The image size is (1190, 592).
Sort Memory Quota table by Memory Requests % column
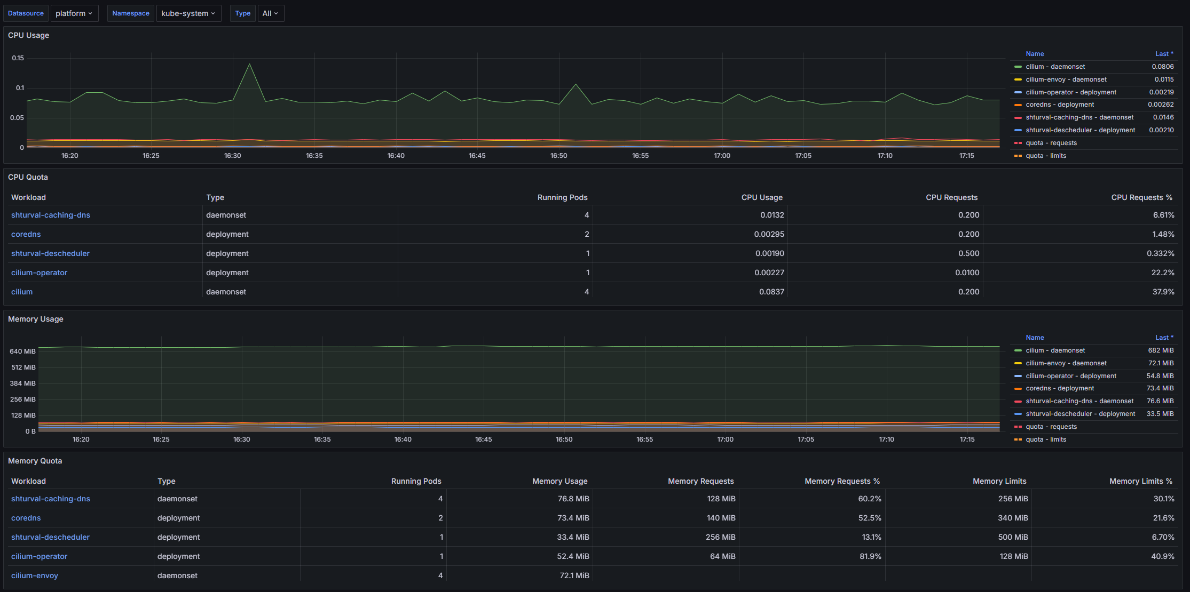842,481
